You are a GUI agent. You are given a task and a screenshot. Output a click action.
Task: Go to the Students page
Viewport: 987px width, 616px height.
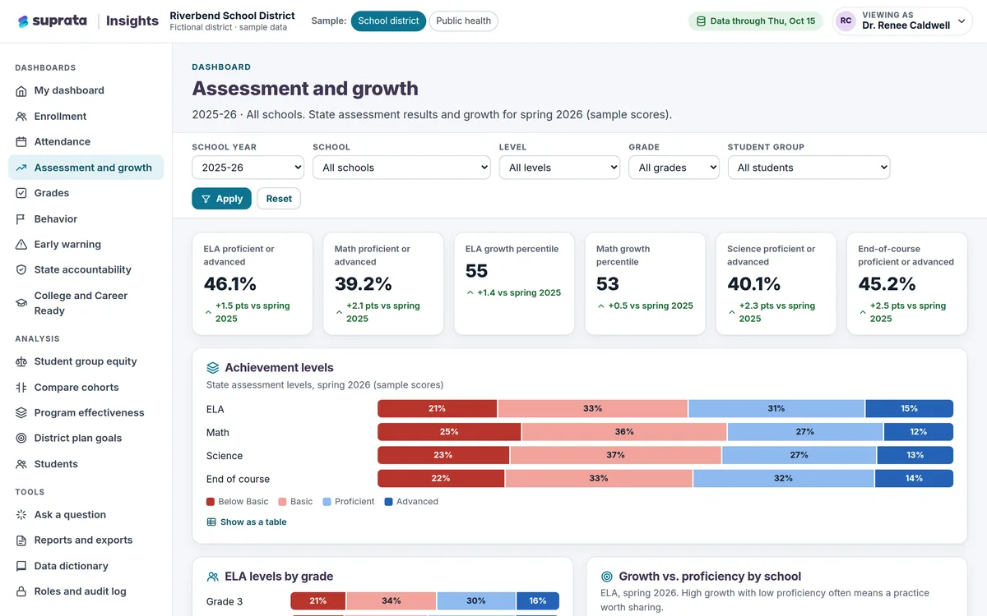coord(86,464)
